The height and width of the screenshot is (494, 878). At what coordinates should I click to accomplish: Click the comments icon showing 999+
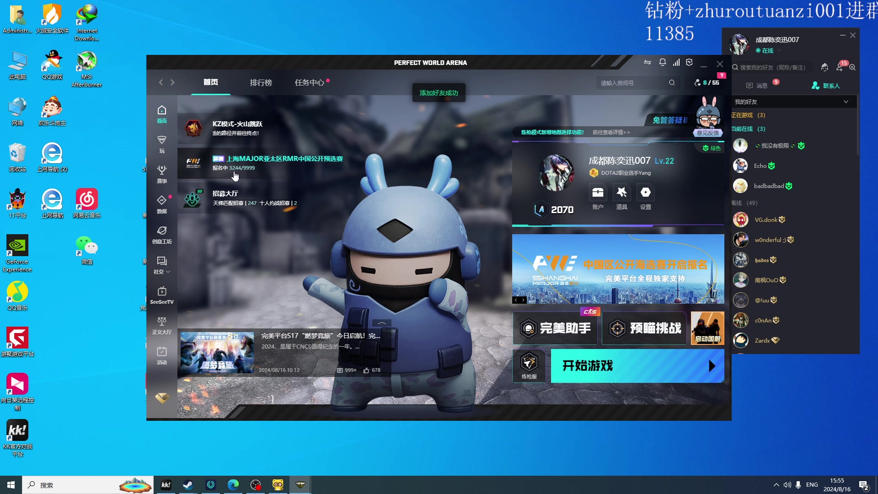(340, 370)
